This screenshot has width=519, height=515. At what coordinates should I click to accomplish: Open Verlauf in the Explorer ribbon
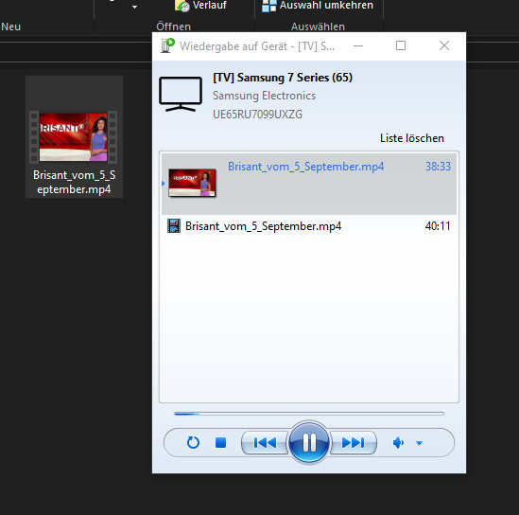[201, 6]
